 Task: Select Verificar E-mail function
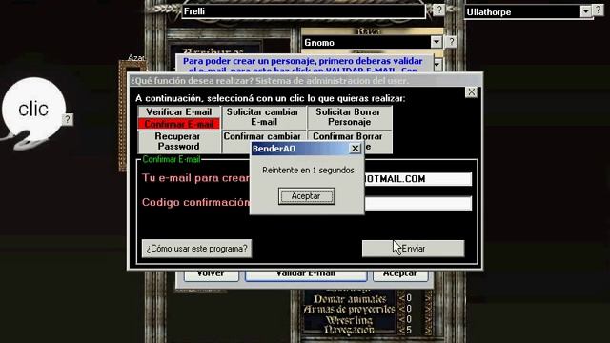tap(179, 112)
